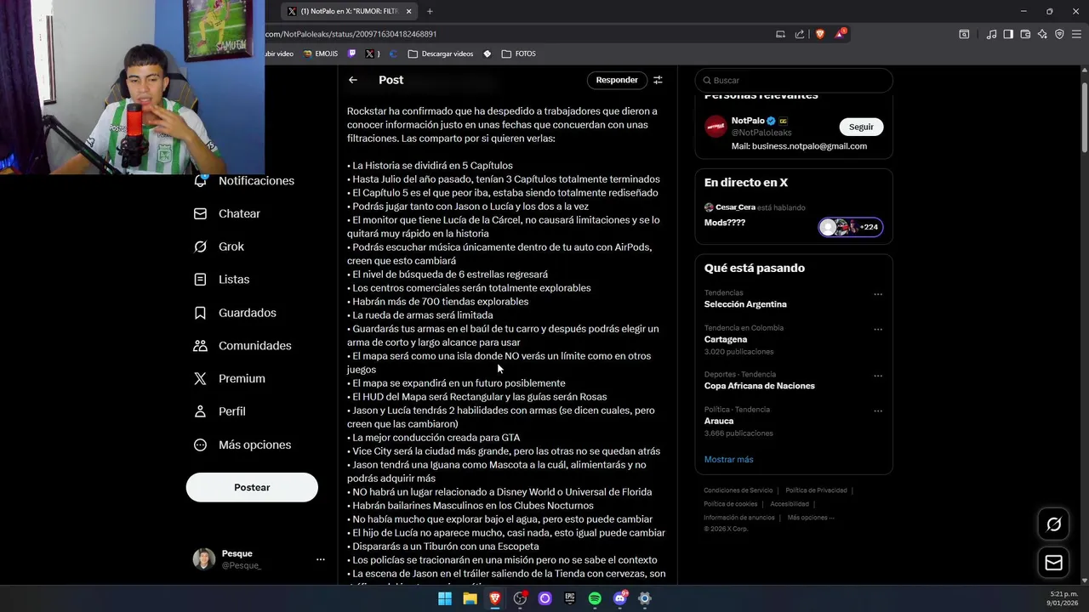This screenshot has width=1089, height=612.
Task: Click the Brave Rewards triangle icon
Action: 841,34
